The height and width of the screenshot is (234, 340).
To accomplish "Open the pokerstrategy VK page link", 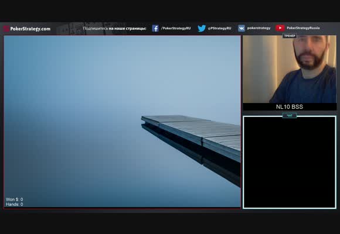I will 259,28.
